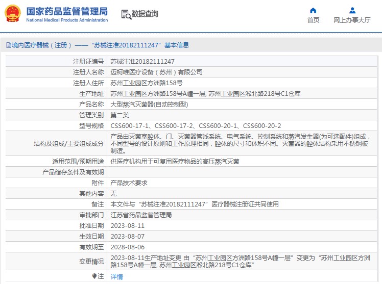Click the 有效期至 label
Screen dimensions: 382x284
[x=91, y=247]
